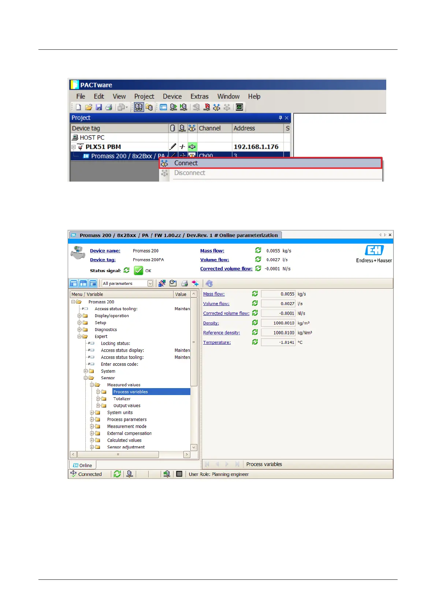Collapse the Promass 200 root tree node
Image resolution: width=436 pixels, height=616 pixels.
(x=73, y=302)
